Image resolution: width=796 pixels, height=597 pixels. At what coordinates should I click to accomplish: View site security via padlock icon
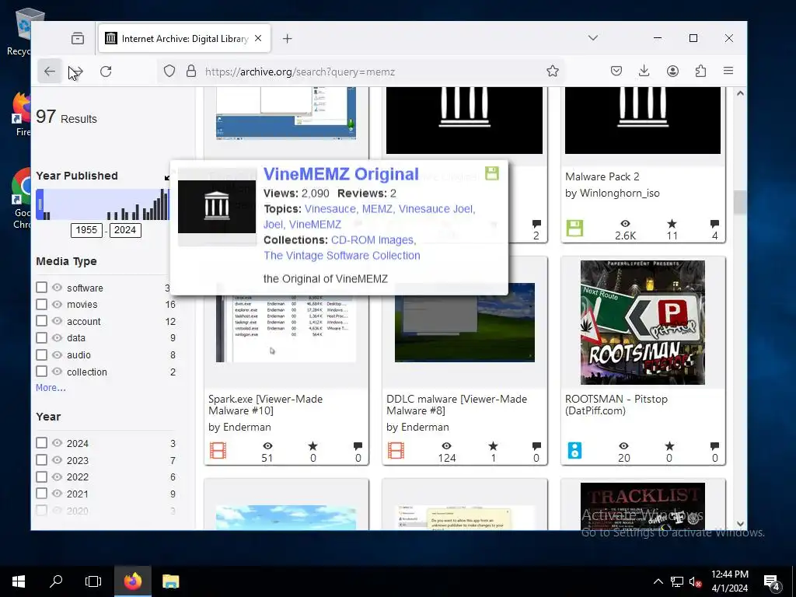point(191,71)
